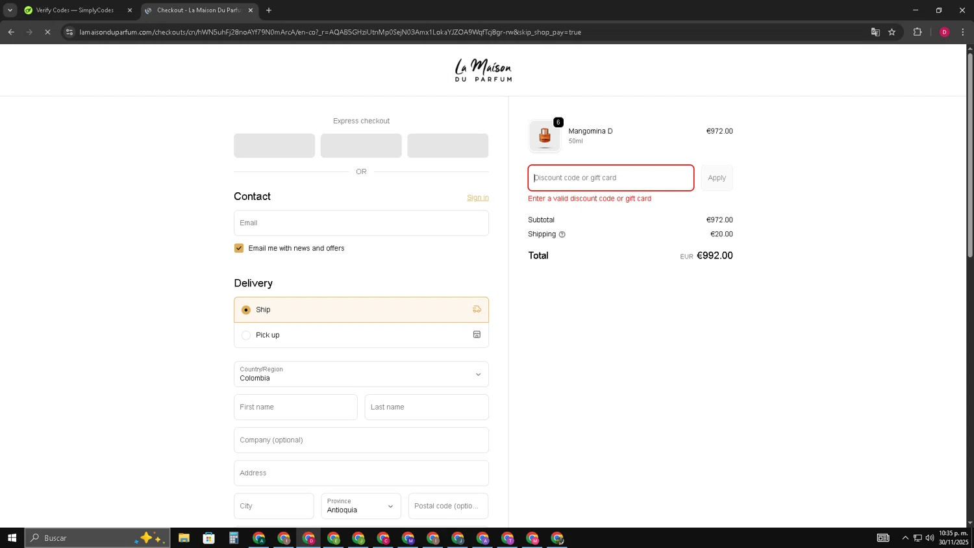Open the Chrome extensions menu
Image resolution: width=974 pixels, height=548 pixels.
tap(918, 32)
